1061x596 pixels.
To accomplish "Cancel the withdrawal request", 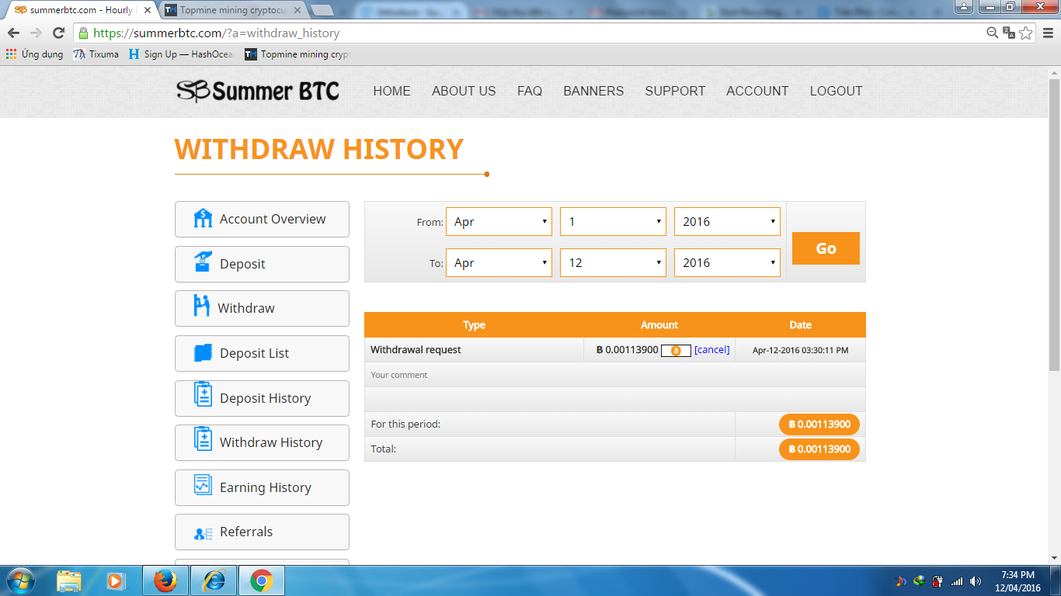I will pyautogui.click(x=712, y=350).
